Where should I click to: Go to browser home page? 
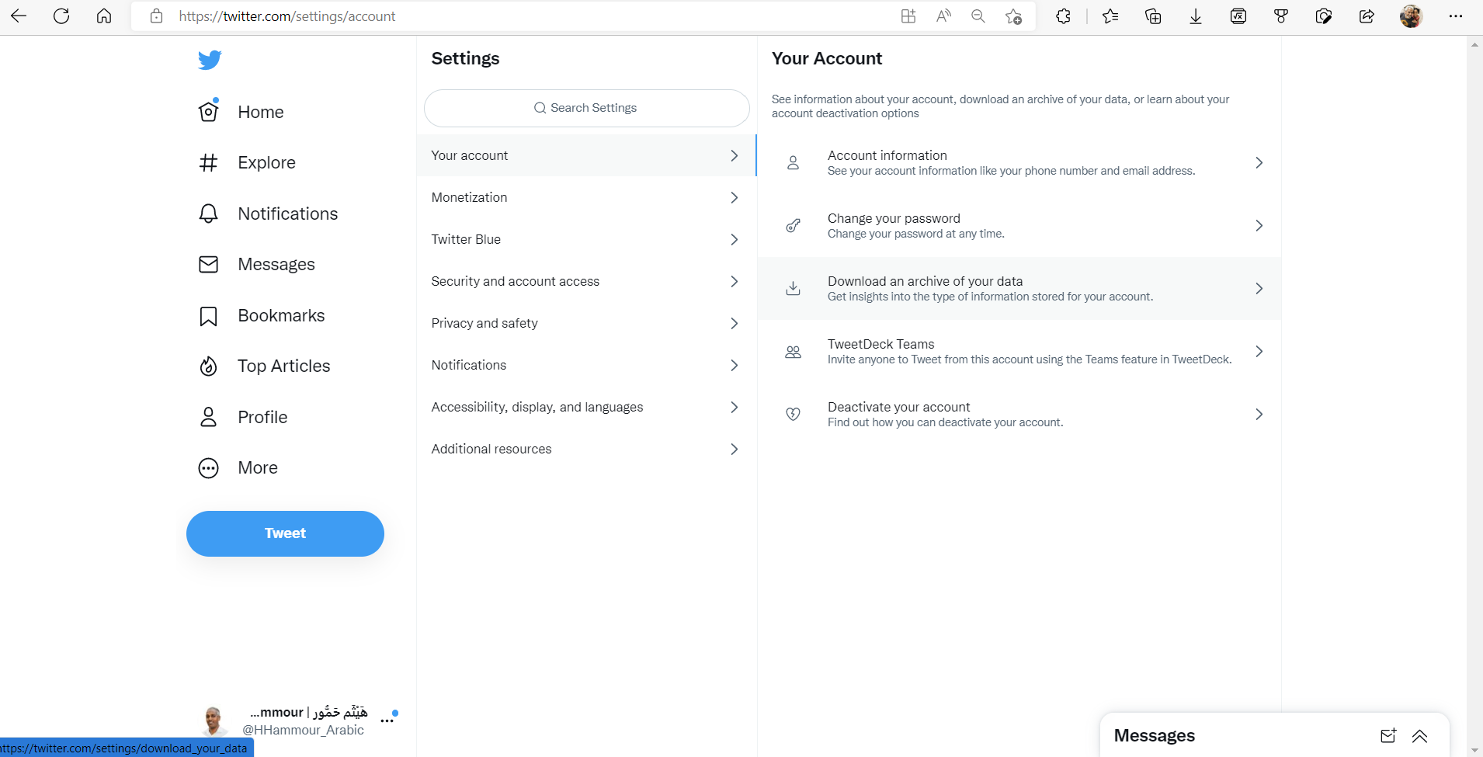(104, 16)
